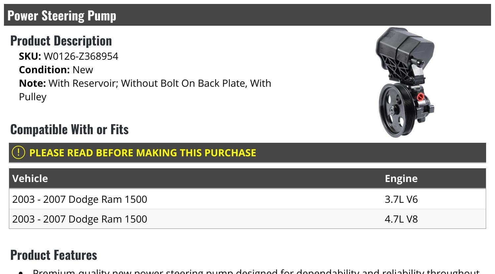495x274 pixels.
Task: Click the SKU number W0126-Z368954
Action: click(81, 56)
